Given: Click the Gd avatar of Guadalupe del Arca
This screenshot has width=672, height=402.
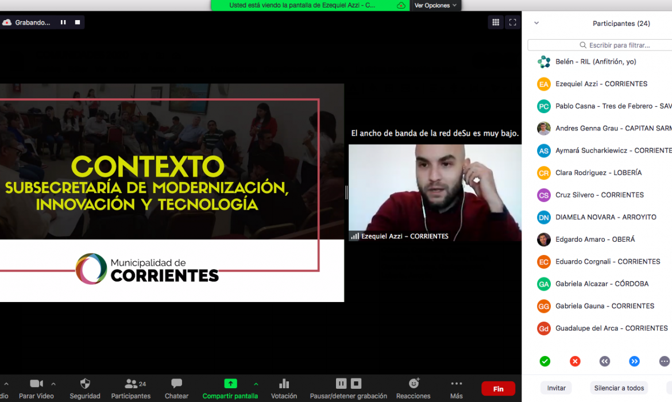Looking at the screenshot, I should (544, 328).
